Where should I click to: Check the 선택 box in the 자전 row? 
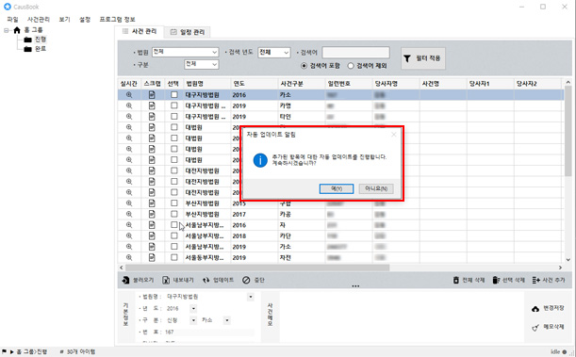[x=174, y=257]
